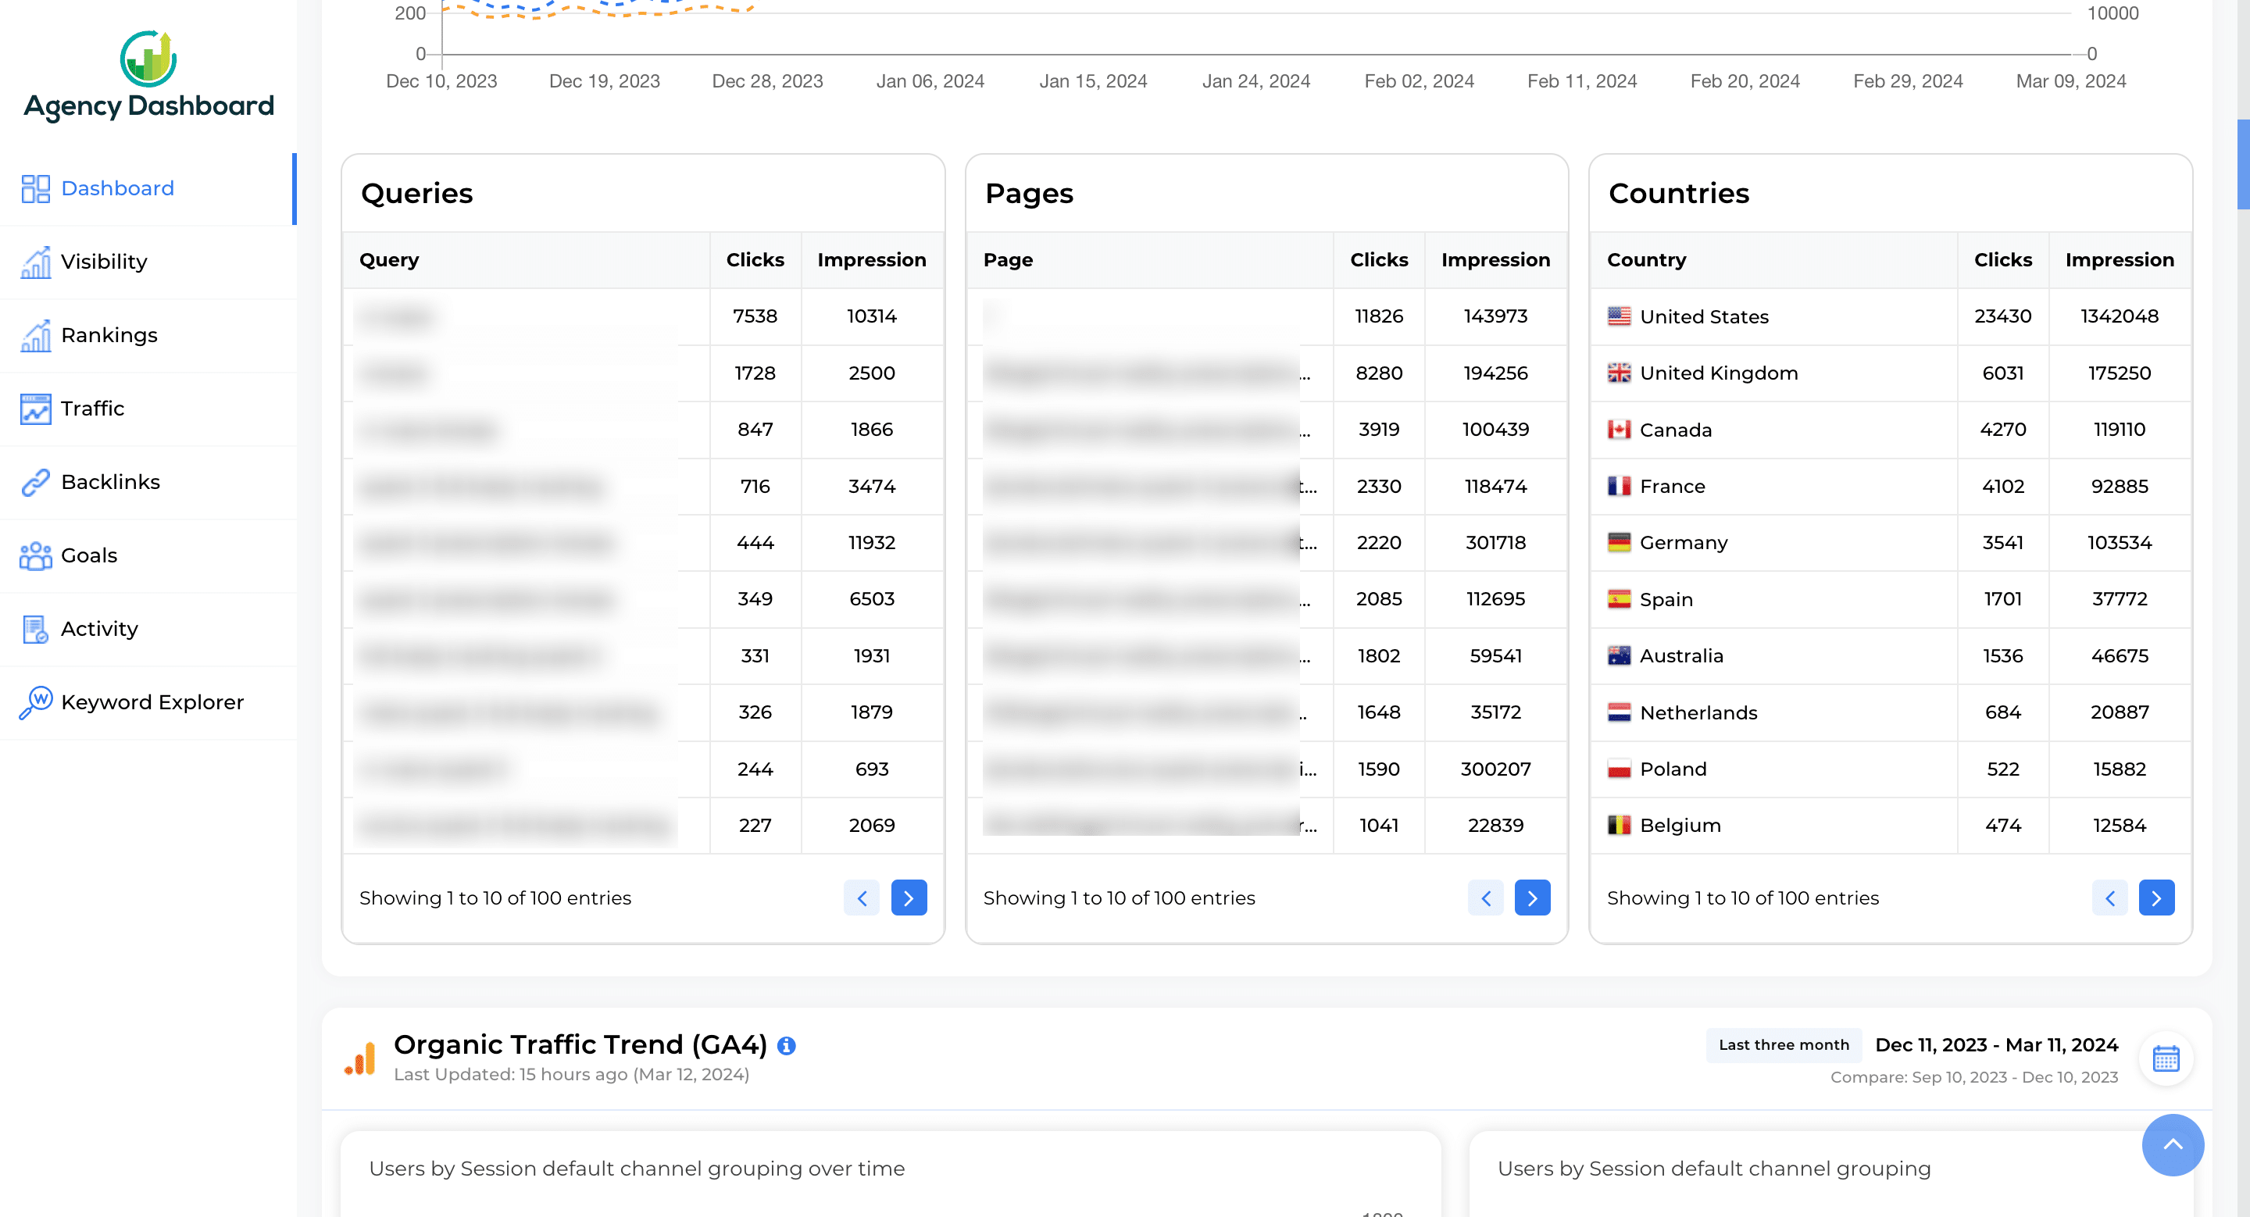
Task: Click the Poland flag icon
Action: pos(1620,769)
